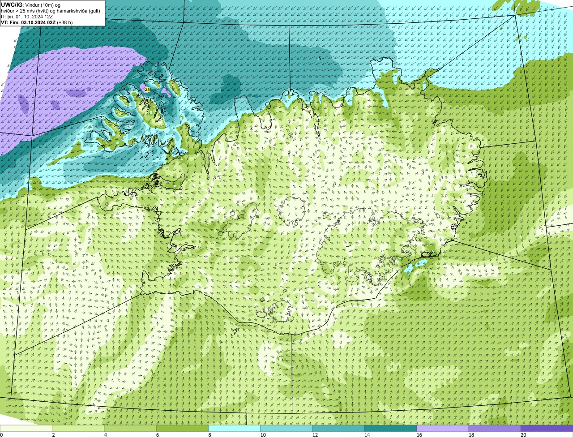Click the "UWC/IG: Vindur (10m) og" title line
The height and width of the screenshot is (438, 573).
pyautogui.click(x=31, y=5)
